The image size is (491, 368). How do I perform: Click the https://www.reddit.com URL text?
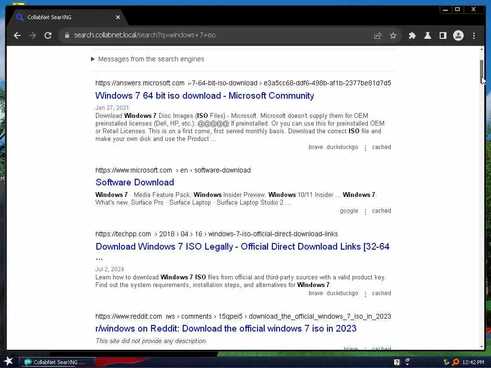tap(129, 316)
